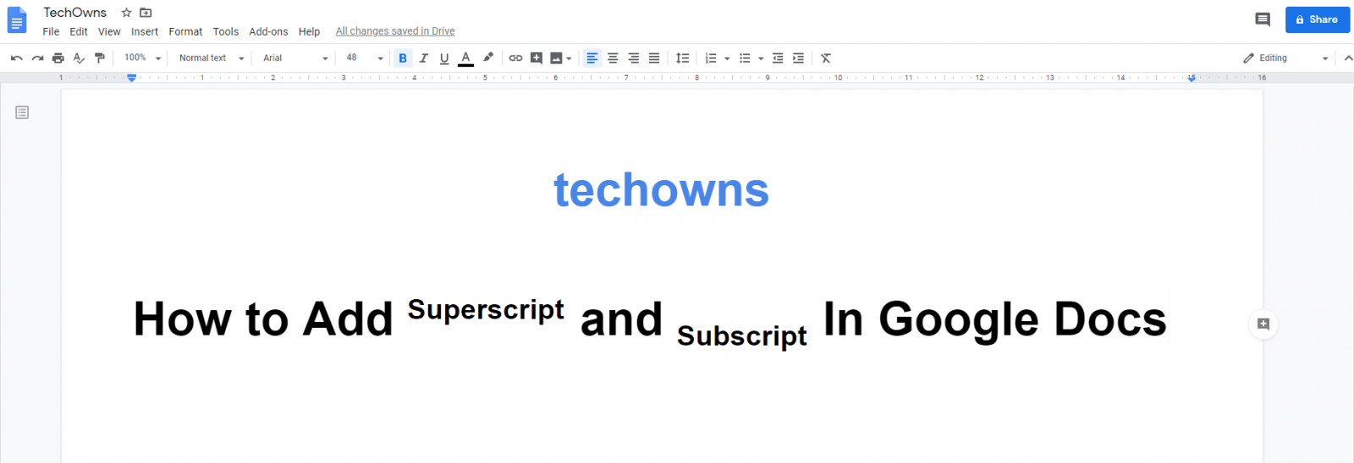Click Decrease indent icon
Image resolution: width=1354 pixels, height=463 pixels.
coord(778,58)
